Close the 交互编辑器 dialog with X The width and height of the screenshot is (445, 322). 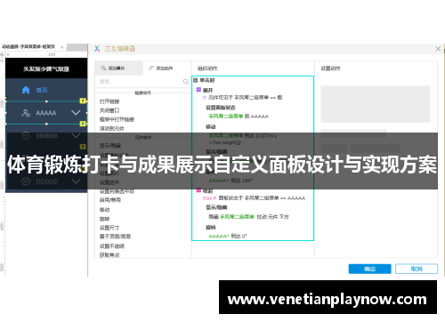point(438,49)
